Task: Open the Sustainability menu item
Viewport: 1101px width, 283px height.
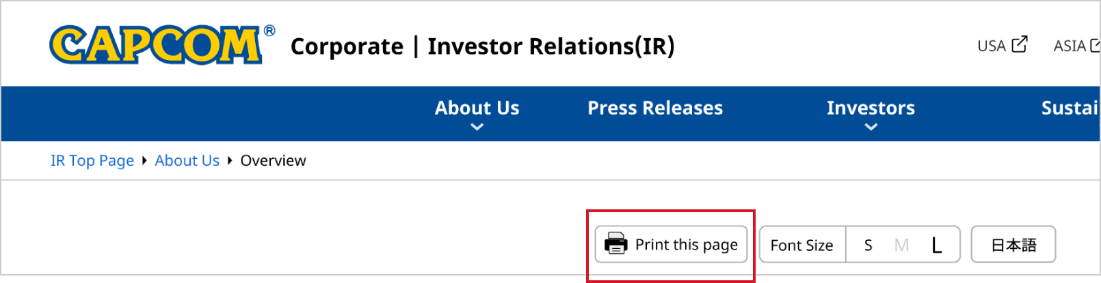Action: (x=1070, y=108)
